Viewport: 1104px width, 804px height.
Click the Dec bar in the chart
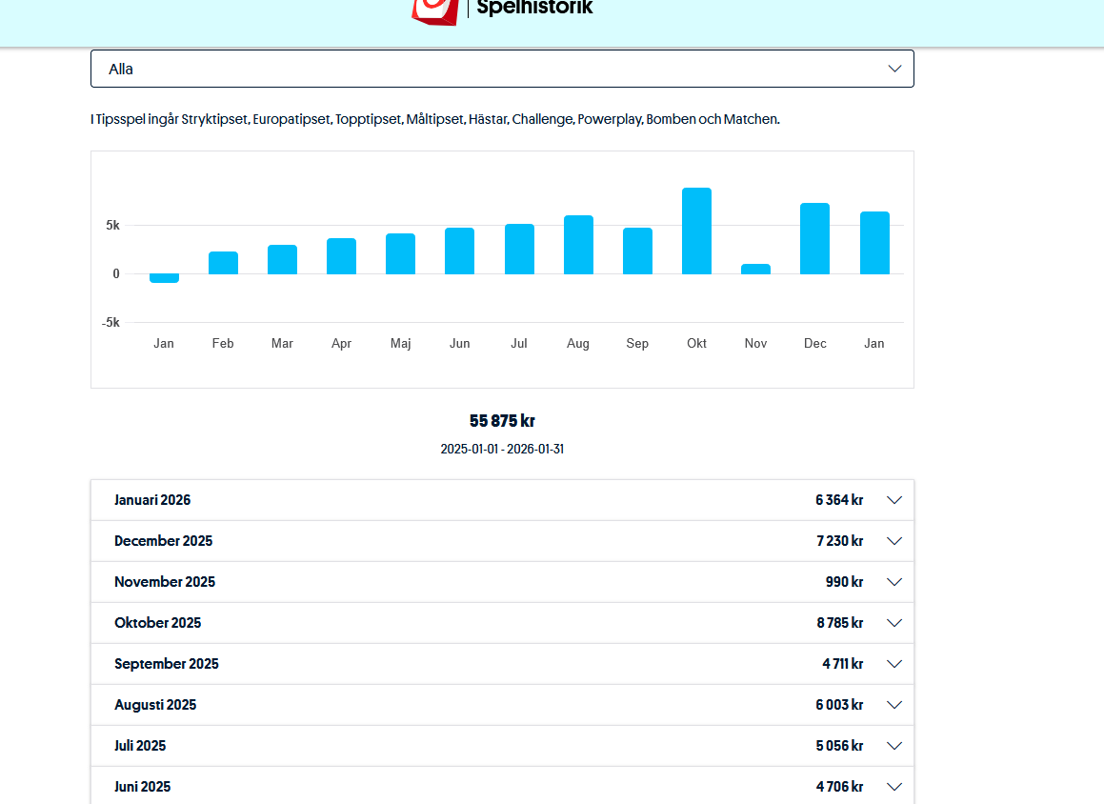point(814,239)
